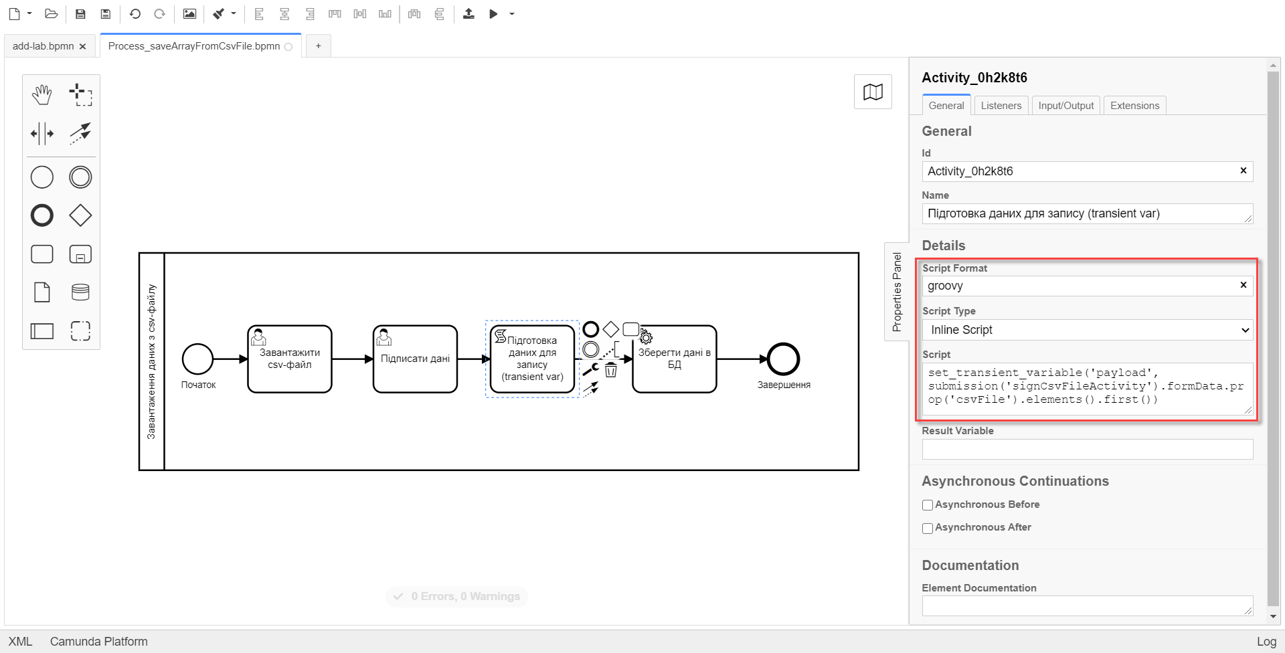Open the Input/Output properties tab
Viewport: 1285px width, 653px height.
pos(1066,106)
